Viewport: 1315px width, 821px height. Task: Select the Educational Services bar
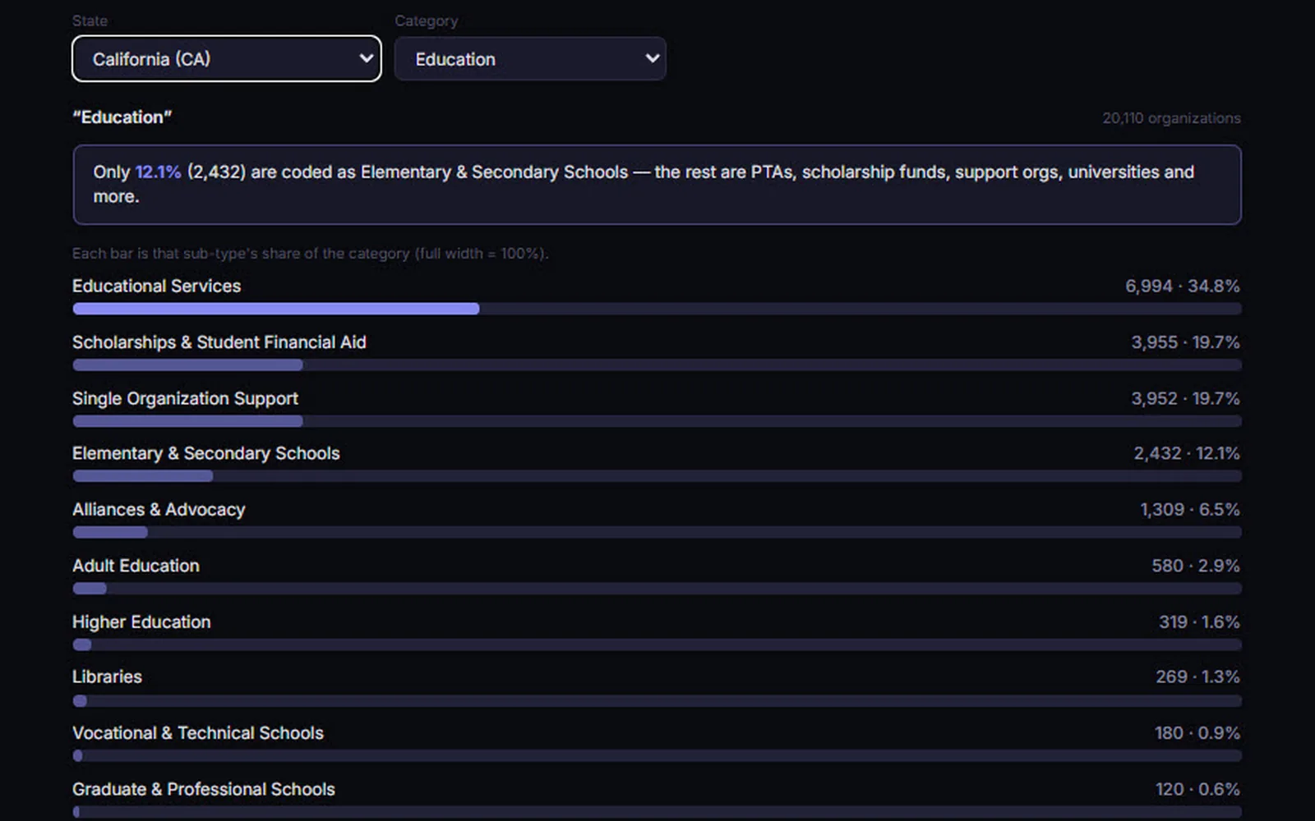tap(657, 309)
